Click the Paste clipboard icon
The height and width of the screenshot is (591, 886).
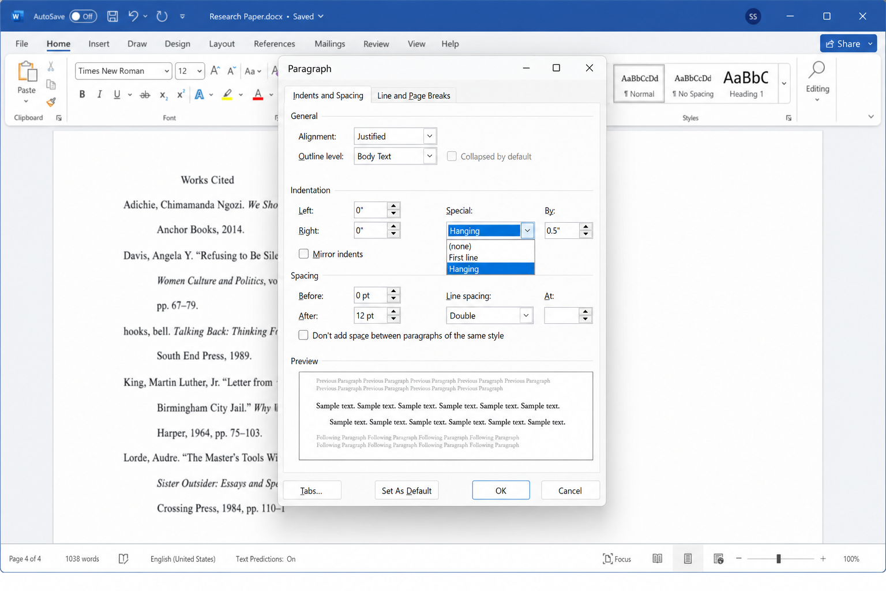click(x=27, y=72)
